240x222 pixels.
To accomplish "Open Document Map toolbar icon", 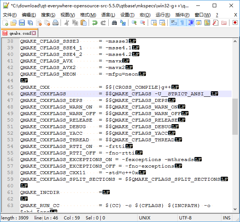I will 207,23.
